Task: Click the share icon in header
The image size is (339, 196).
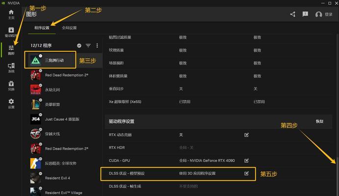Action: [x=293, y=14]
